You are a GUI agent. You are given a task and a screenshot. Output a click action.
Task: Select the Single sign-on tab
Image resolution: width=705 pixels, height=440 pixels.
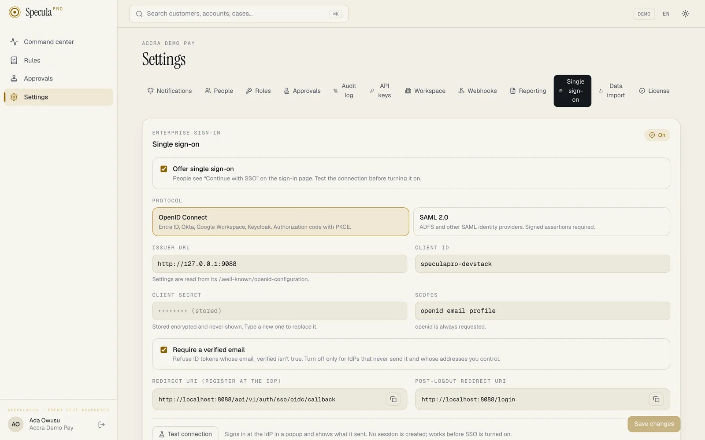point(572,91)
